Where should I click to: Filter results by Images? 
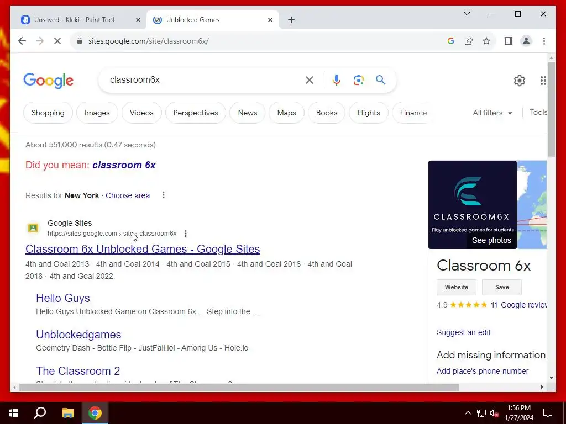[97, 113]
